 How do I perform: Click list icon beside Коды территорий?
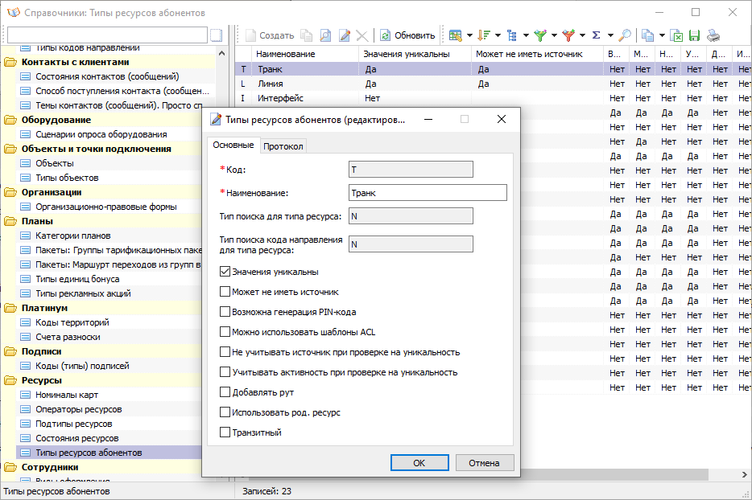coord(26,322)
